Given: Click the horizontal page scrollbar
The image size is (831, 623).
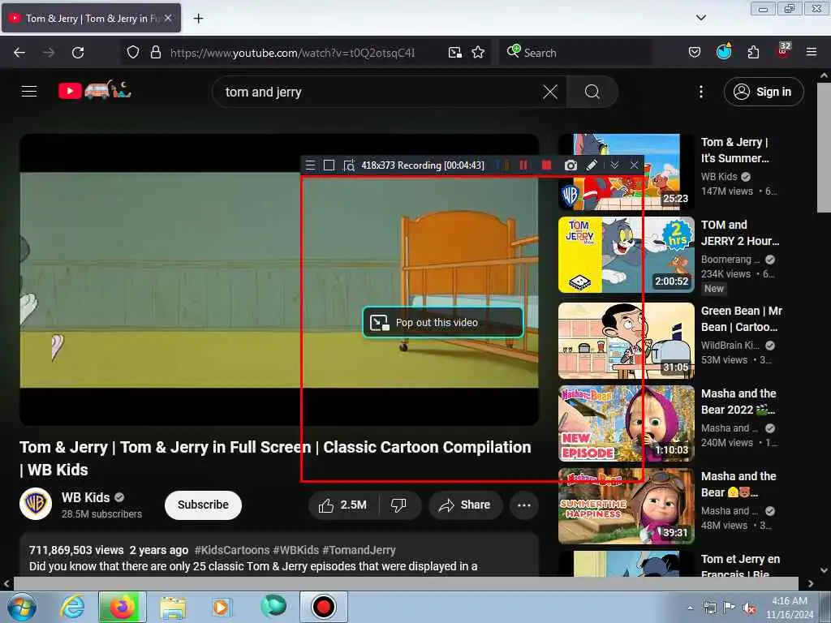Looking at the screenshot, I should point(406,584).
